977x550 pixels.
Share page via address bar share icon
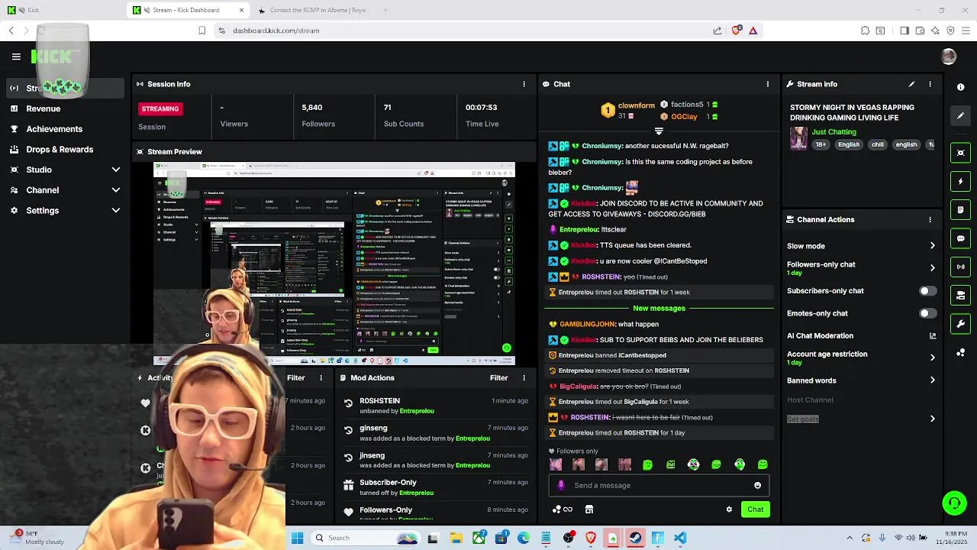pos(717,31)
